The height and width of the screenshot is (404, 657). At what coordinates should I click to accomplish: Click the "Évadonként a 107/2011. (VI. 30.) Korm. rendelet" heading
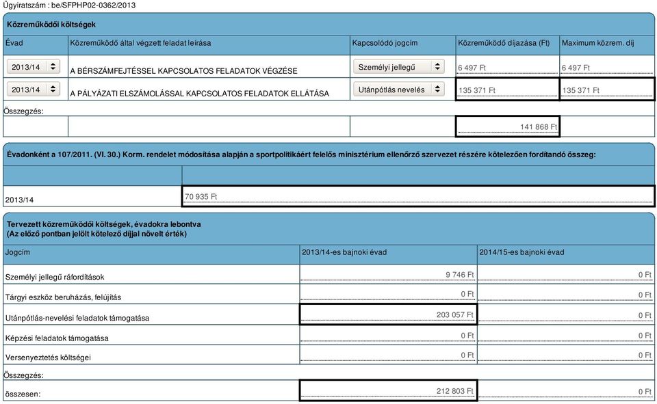301,154
